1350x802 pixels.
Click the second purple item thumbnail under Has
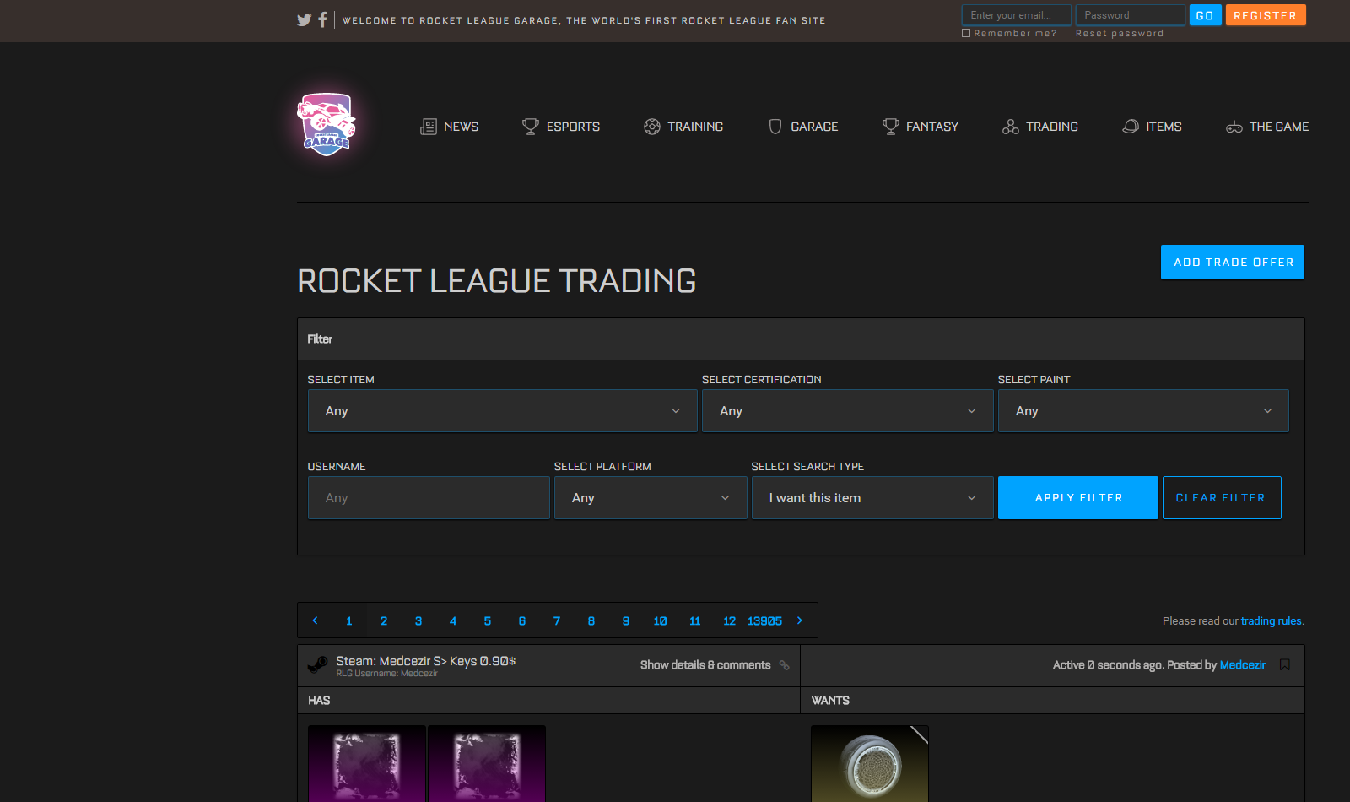487,763
